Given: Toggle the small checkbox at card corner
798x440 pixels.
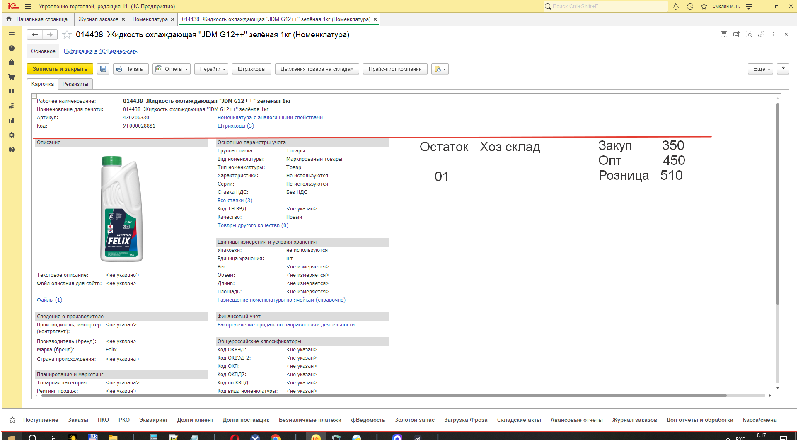Looking at the screenshot, I should pos(34,96).
